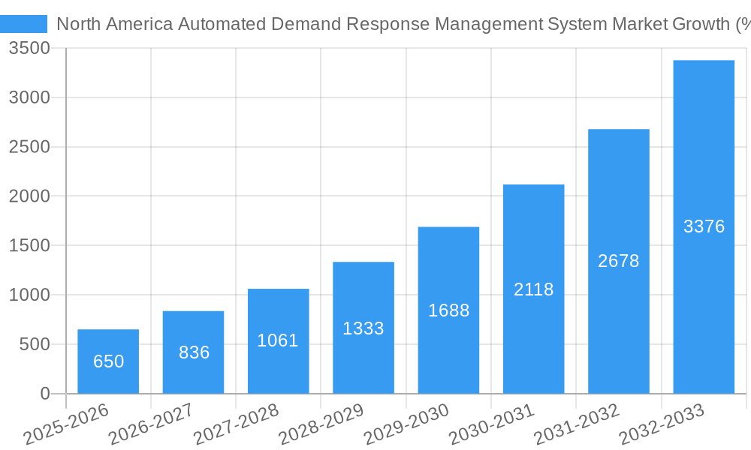
Task: Click the y-axis value 0
Action: [46, 394]
